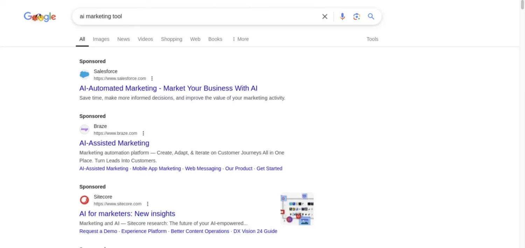Open three-dot menu beside salesforce.com URL
The height and width of the screenshot is (248, 525).
pos(152,79)
